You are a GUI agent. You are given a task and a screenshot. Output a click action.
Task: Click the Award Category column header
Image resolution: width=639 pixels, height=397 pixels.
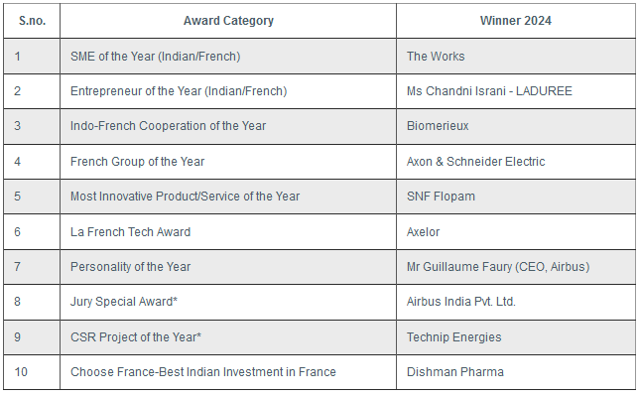click(228, 21)
